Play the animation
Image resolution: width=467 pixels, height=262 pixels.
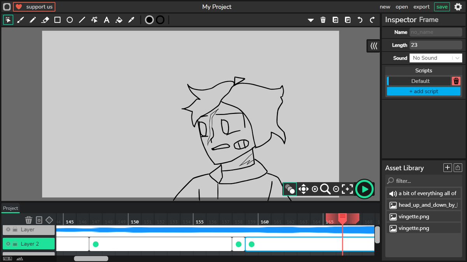(x=365, y=189)
